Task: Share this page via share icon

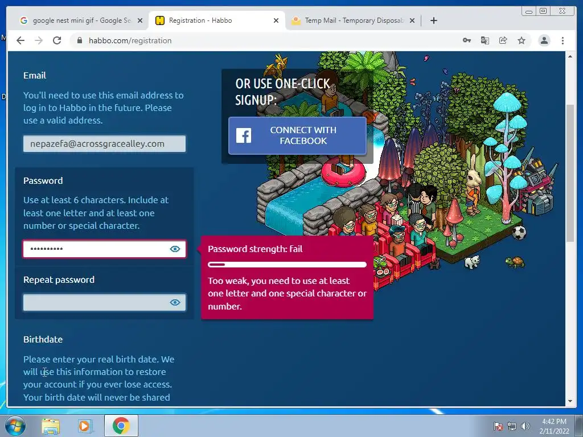Action: click(x=503, y=40)
